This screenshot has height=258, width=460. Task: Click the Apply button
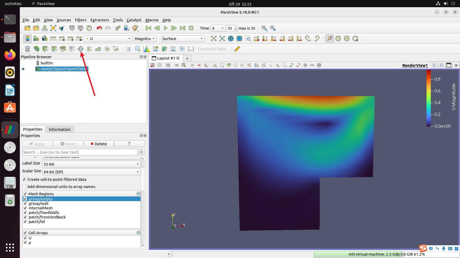[37, 144]
